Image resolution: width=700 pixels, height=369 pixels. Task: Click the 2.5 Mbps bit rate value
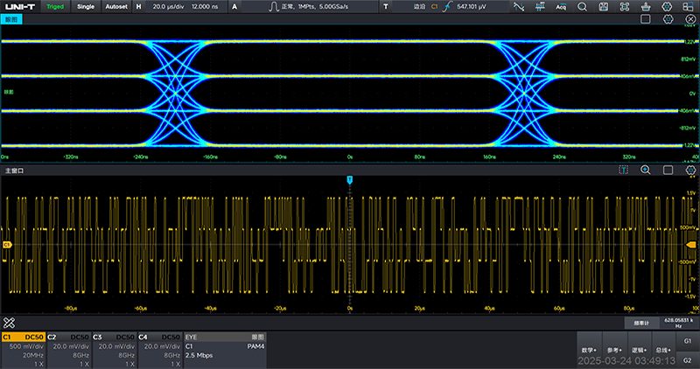point(199,355)
